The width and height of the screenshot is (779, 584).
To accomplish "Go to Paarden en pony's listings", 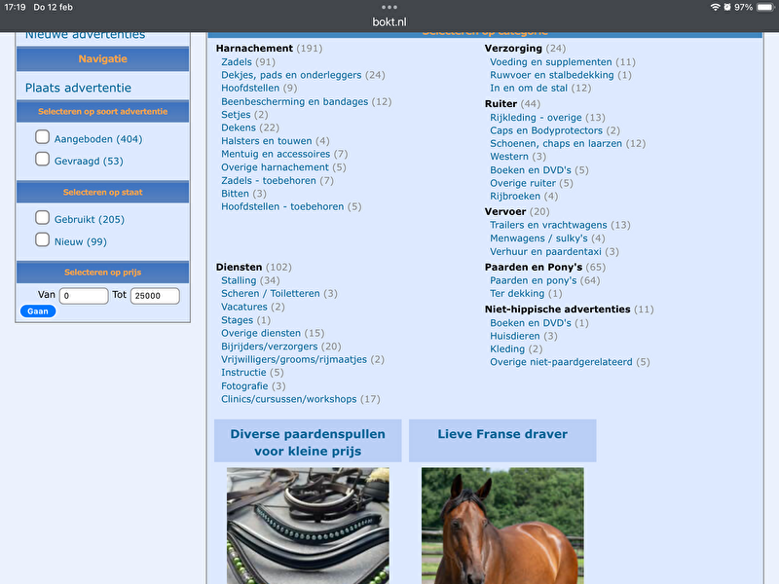I will (x=544, y=280).
